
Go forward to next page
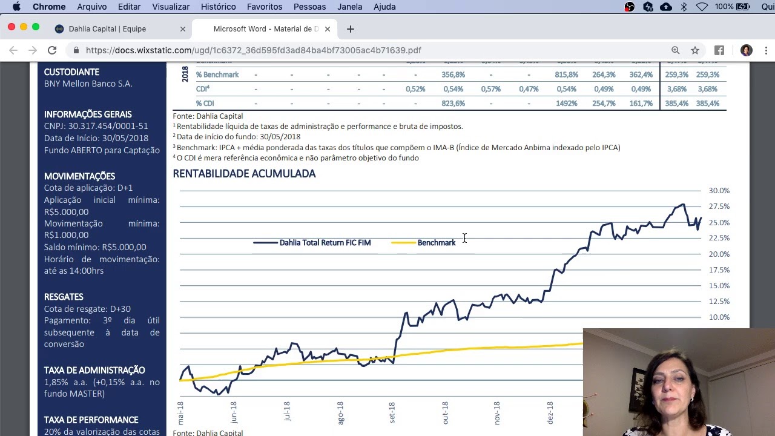pyautogui.click(x=33, y=50)
